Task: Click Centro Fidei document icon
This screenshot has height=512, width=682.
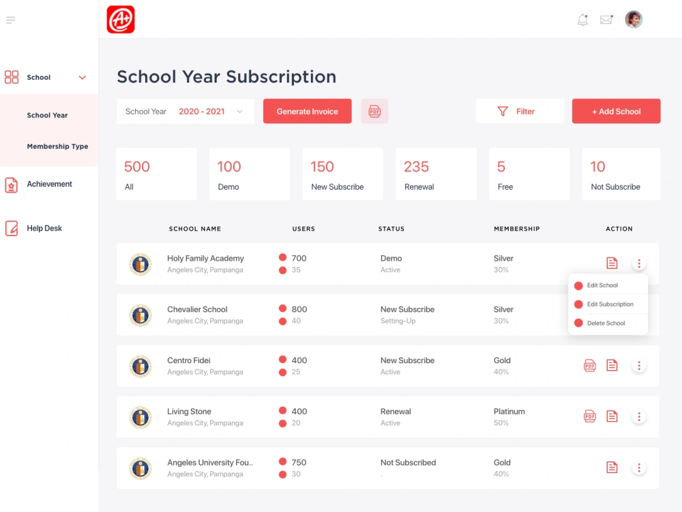Action: pyautogui.click(x=612, y=365)
